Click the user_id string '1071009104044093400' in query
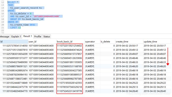172x97 pixels. point(46,16)
